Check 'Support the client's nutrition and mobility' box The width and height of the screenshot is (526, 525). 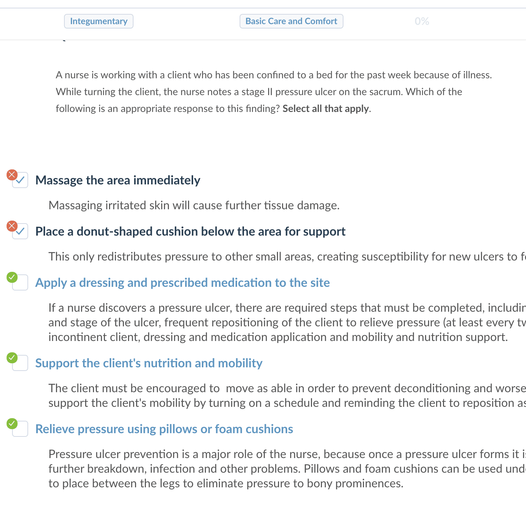click(21, 363)
